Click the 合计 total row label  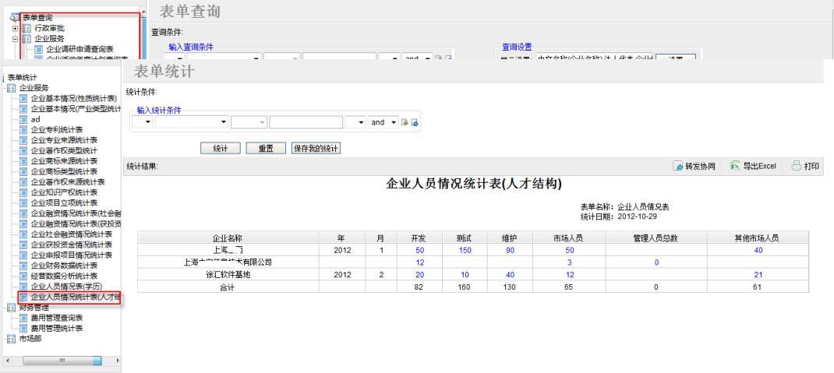tap(228, 287)
